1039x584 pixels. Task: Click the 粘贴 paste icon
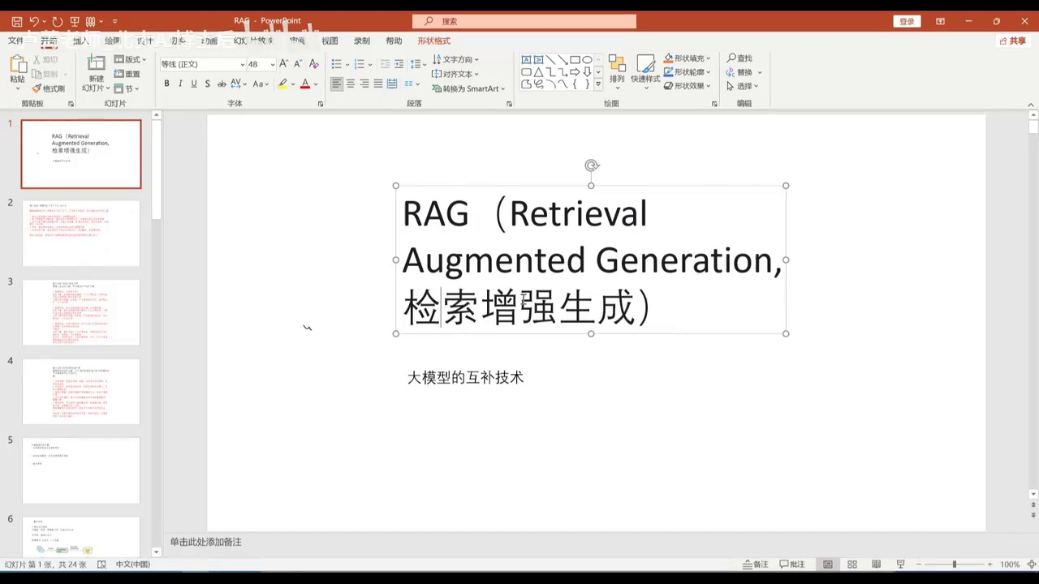[x=17, y=65]
